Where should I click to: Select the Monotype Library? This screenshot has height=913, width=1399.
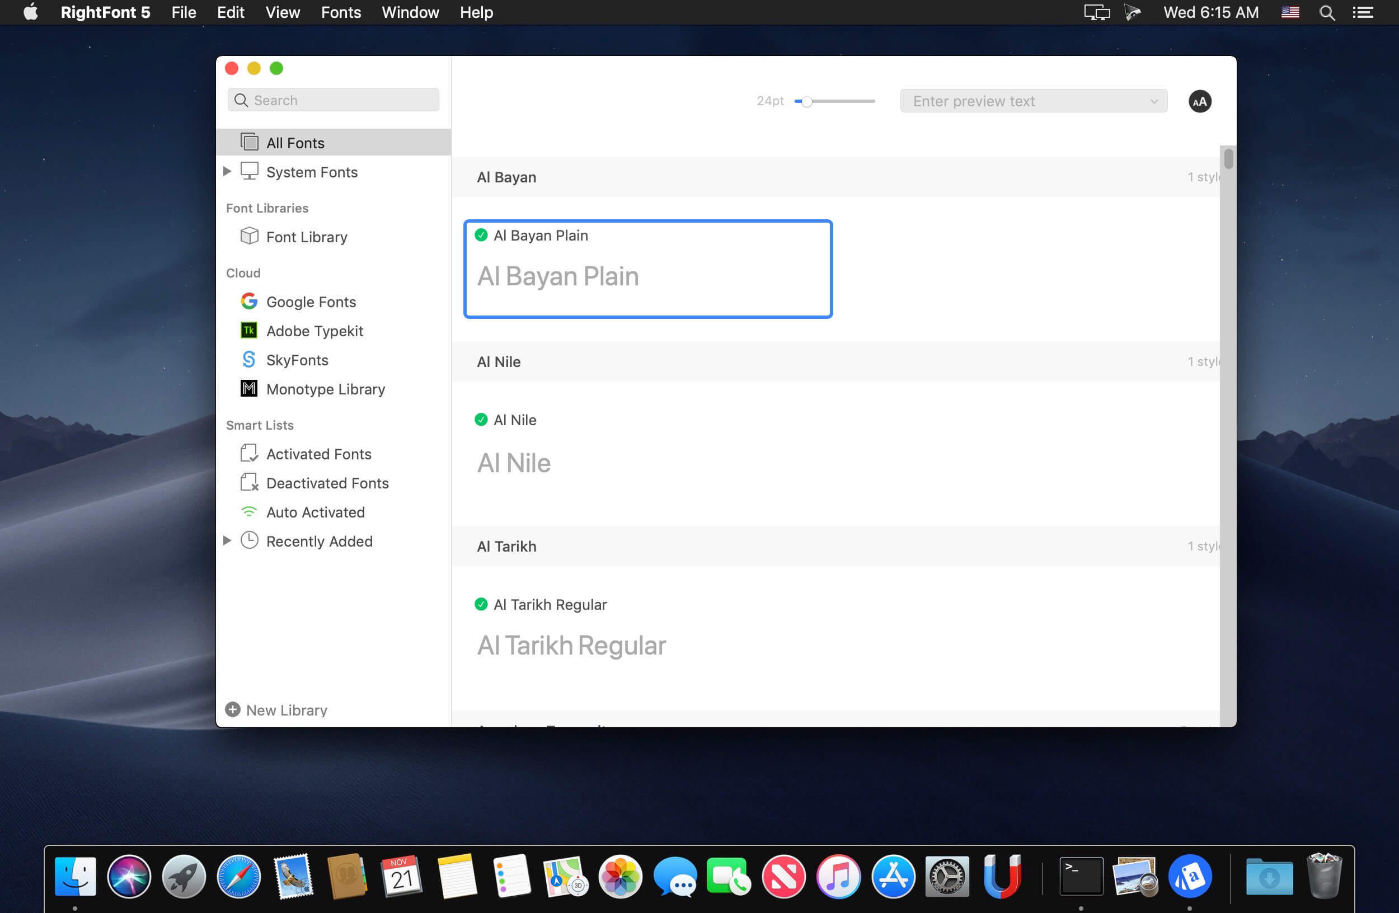pyautogui.click(x=326, y=389)
